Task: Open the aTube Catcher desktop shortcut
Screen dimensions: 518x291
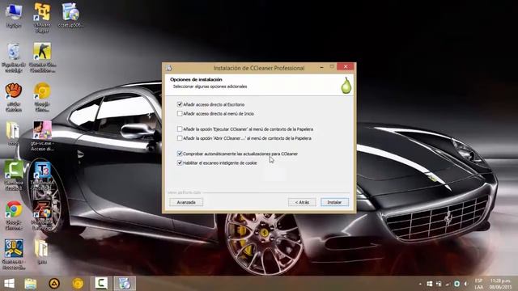Action: point(14,97)
